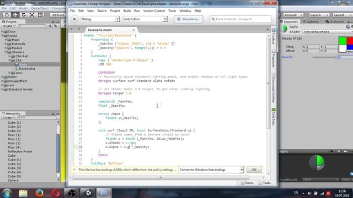Image resolution: width=353 pixels, height=198 pixels.
Task: Open MonoDevelop Search menu
Action: [101, 11]
